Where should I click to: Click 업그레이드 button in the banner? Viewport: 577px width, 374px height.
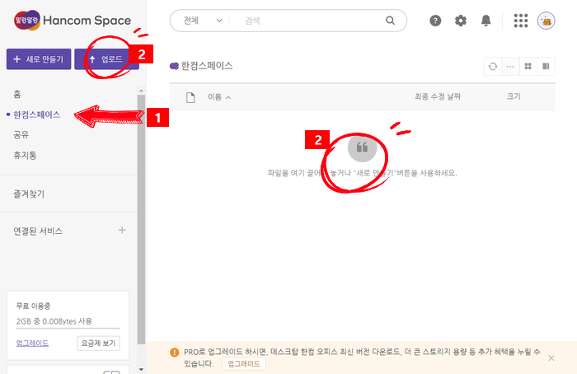pyautogui.click(x=244, y=364)
